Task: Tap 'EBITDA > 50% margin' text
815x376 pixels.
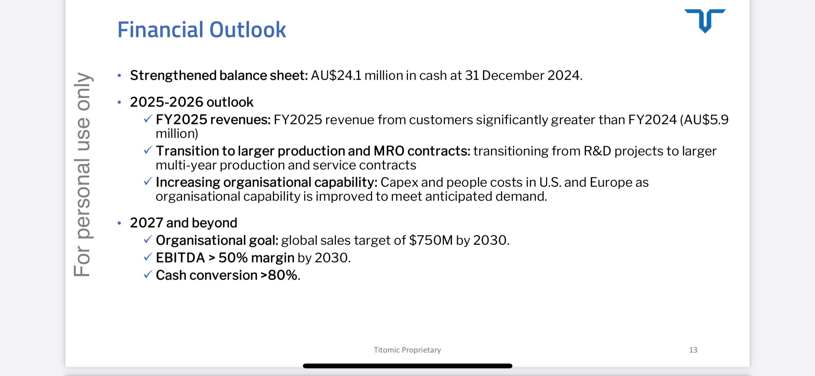Action: [225, 258]
